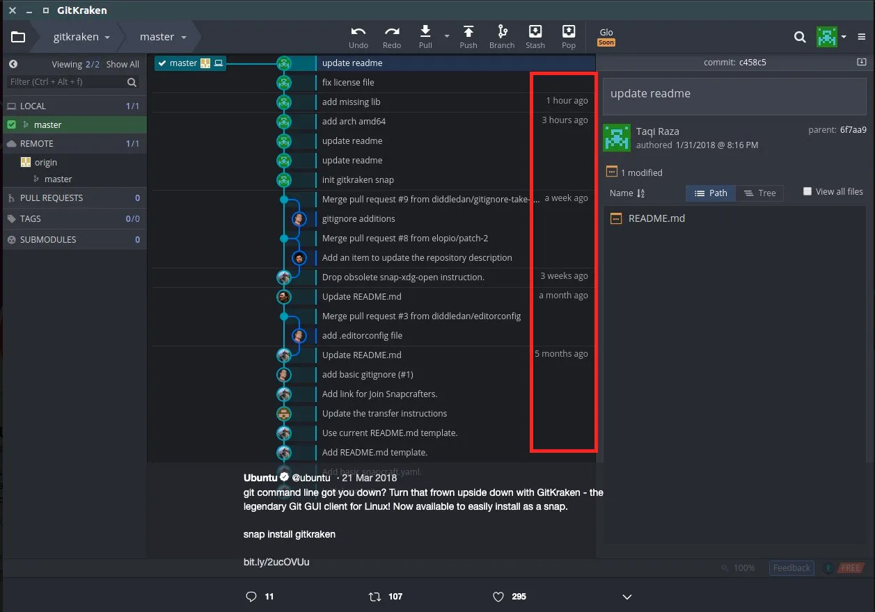This screenshot has height=612, width=875.
Task: Expand the PULL REQUESTS section
Action: tap(74, 198)
